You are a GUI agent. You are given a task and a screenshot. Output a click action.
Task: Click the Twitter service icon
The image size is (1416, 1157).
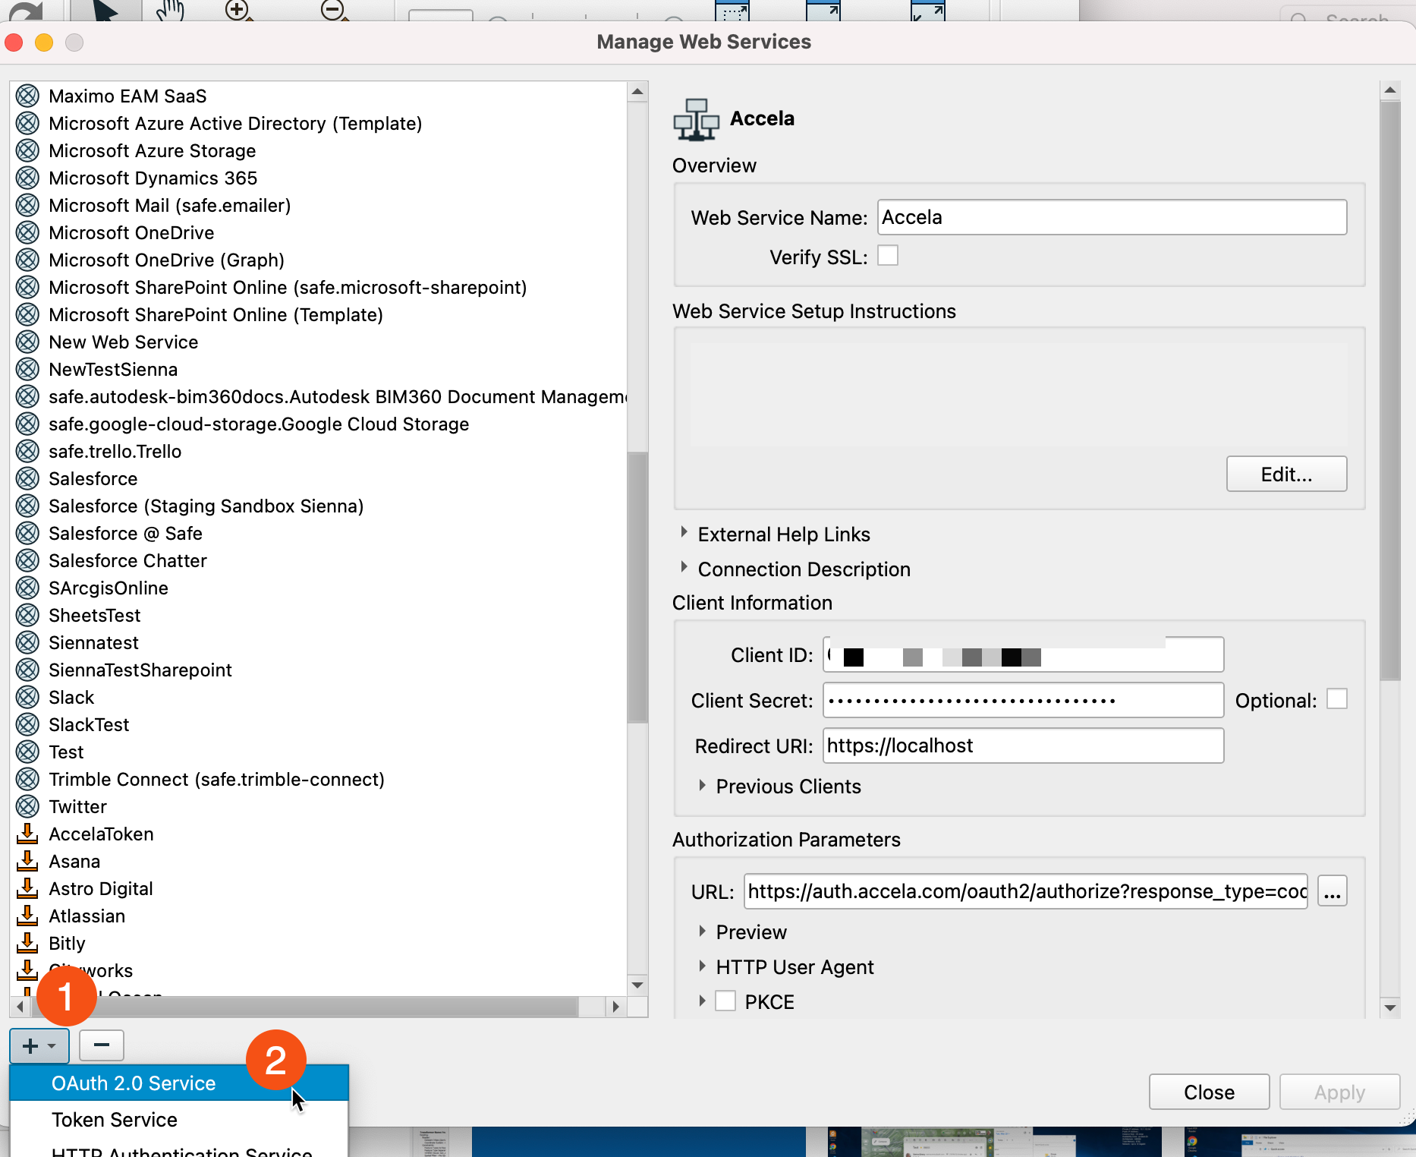click(27, 806)
